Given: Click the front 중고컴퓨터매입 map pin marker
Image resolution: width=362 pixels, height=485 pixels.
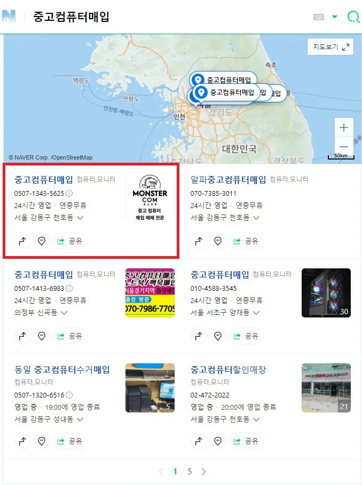Looking at the screenshot, I should coord(227,92).
